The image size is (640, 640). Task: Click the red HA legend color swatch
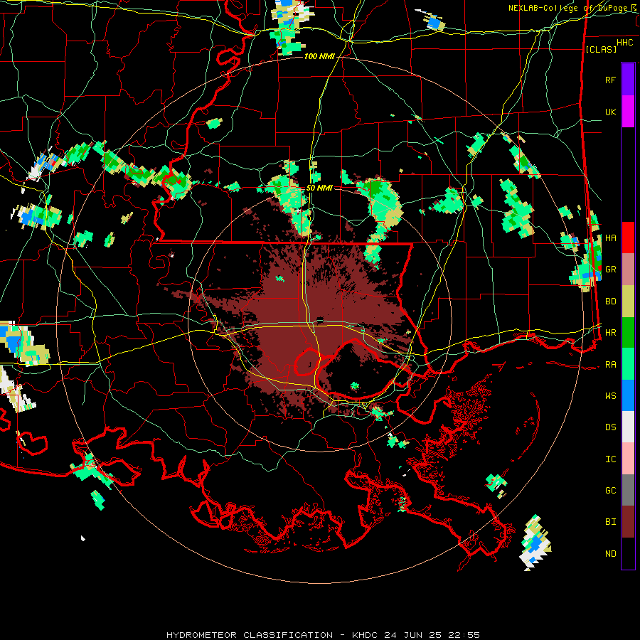click(x=628, y=238)
